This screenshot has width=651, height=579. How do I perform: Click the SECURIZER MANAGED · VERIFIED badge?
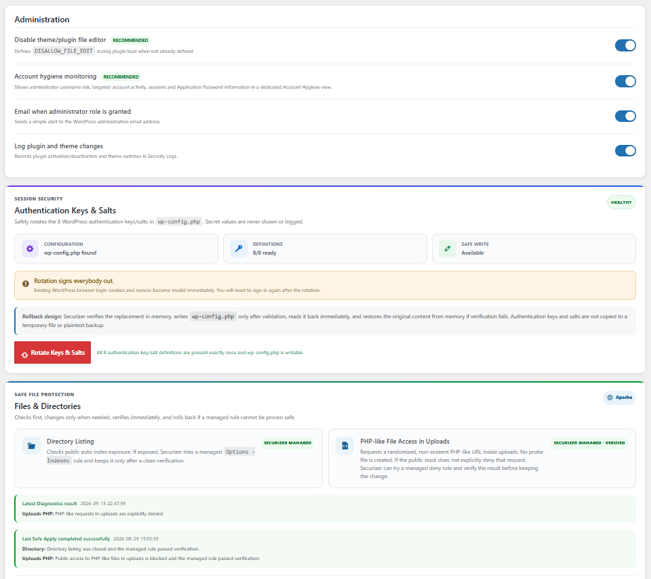589,443
